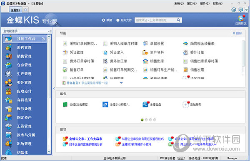
Task: Open message chat icon in top right
Action: 241,10
